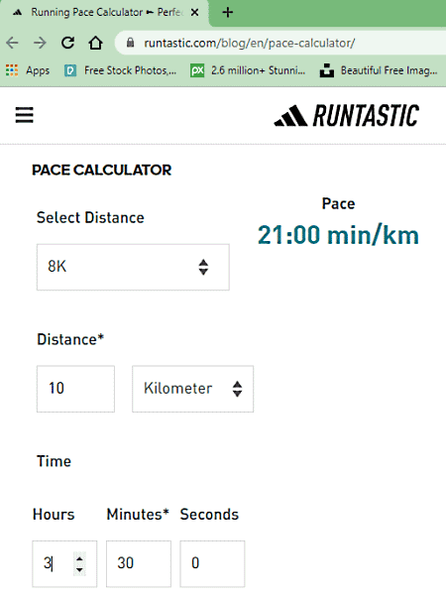Increase hours with the up stepper arrow
The height and width of the screenshot is (597, 446).
click(x=79, y=558)
